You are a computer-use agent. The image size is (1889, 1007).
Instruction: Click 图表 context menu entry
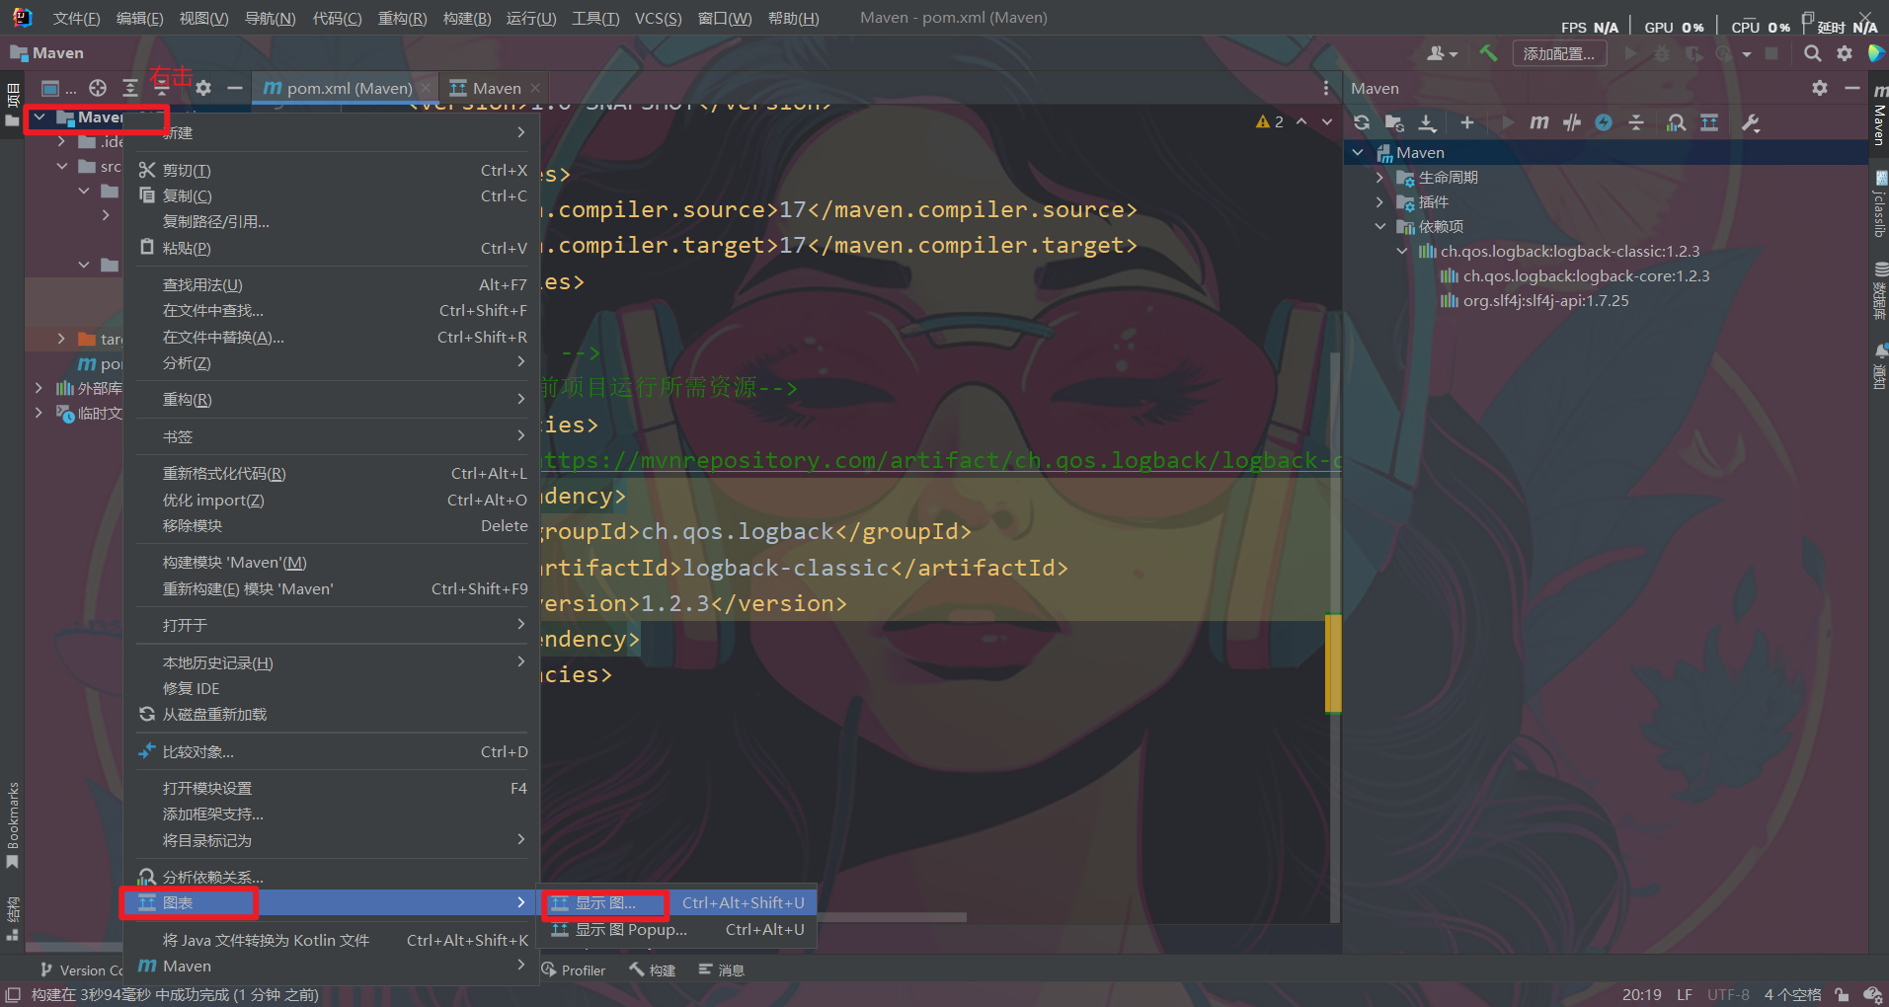332,902
